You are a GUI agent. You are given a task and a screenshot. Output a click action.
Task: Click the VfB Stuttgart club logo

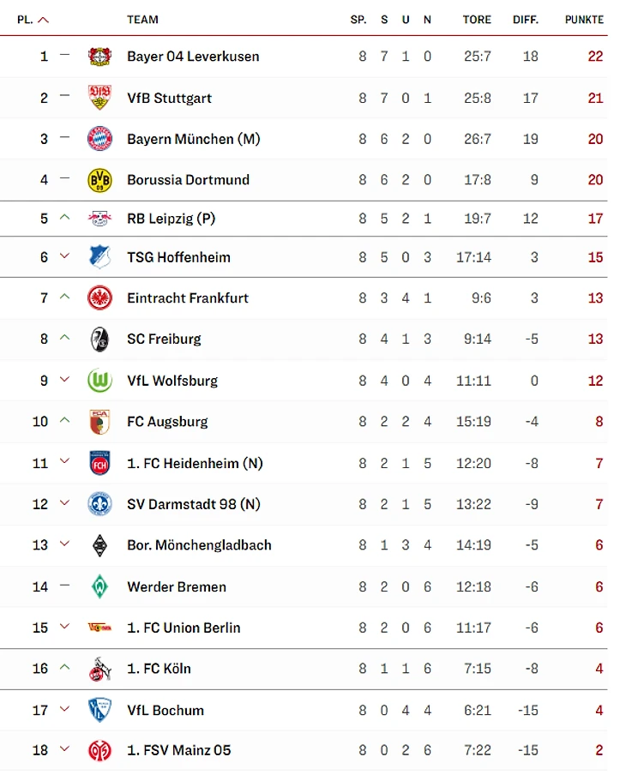click(x=99, y=98)
